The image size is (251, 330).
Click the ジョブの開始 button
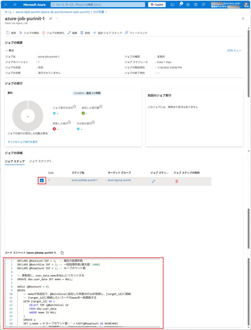(x=29, y=33)
